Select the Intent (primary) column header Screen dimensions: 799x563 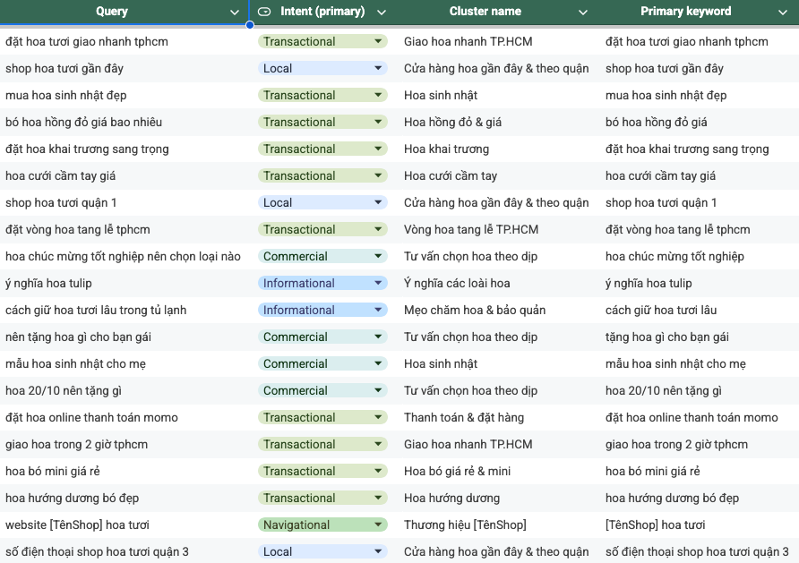tap(322, 12)
